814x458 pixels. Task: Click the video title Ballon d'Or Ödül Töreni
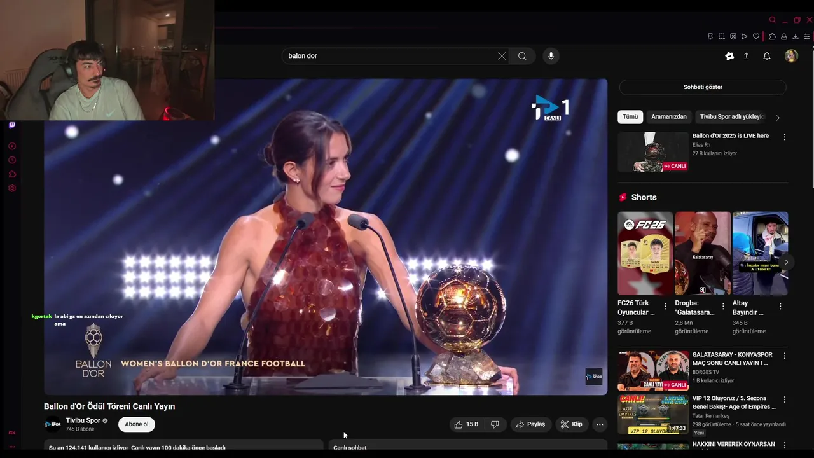109,406
